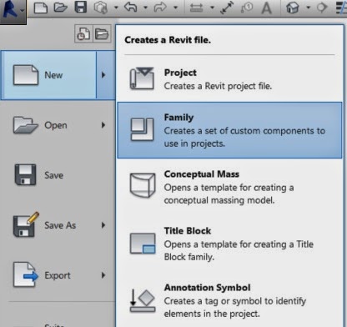347x327 pixels.
Task: Click the Default 3D View house icon
Action: 293,8
